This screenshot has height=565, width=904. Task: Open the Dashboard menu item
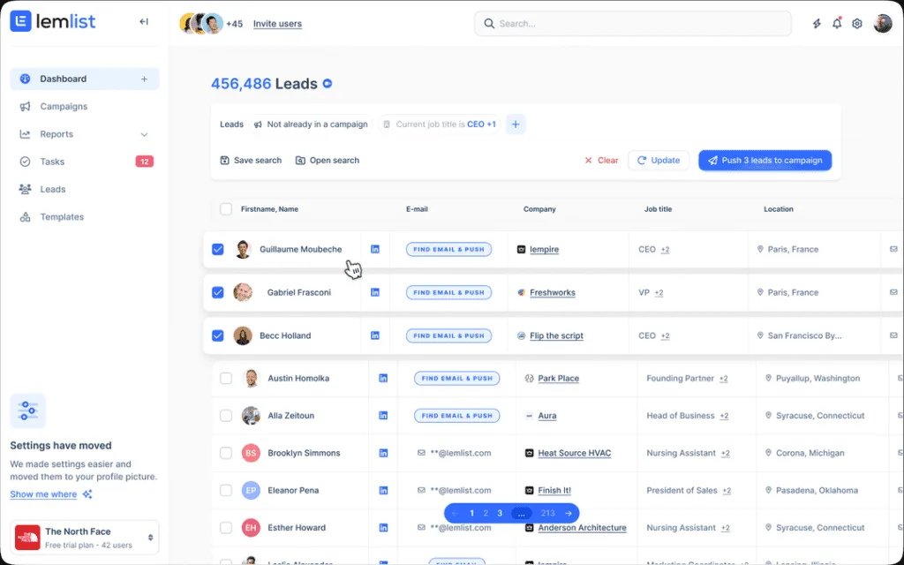63,79
